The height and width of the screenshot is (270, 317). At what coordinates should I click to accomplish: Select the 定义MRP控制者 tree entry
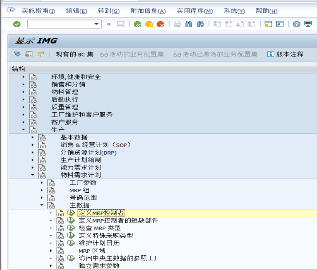pos(101,213)
